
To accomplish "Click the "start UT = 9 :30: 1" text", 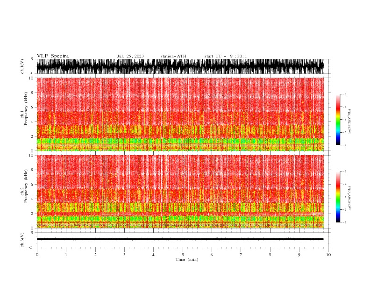I will (226, 56).
